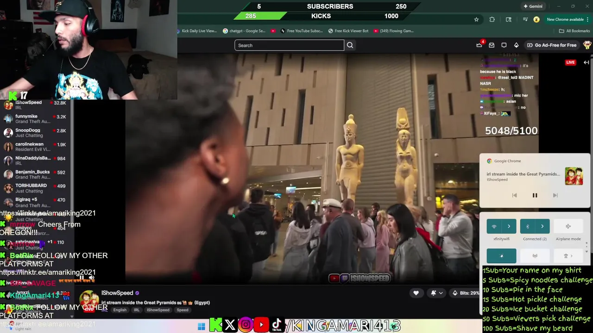
Task: Bookmark this page with star icon
Action: pos(476,19)
